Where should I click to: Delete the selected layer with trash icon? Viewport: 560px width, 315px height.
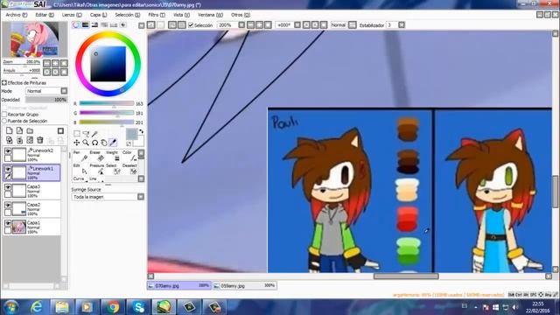point(40,140)
